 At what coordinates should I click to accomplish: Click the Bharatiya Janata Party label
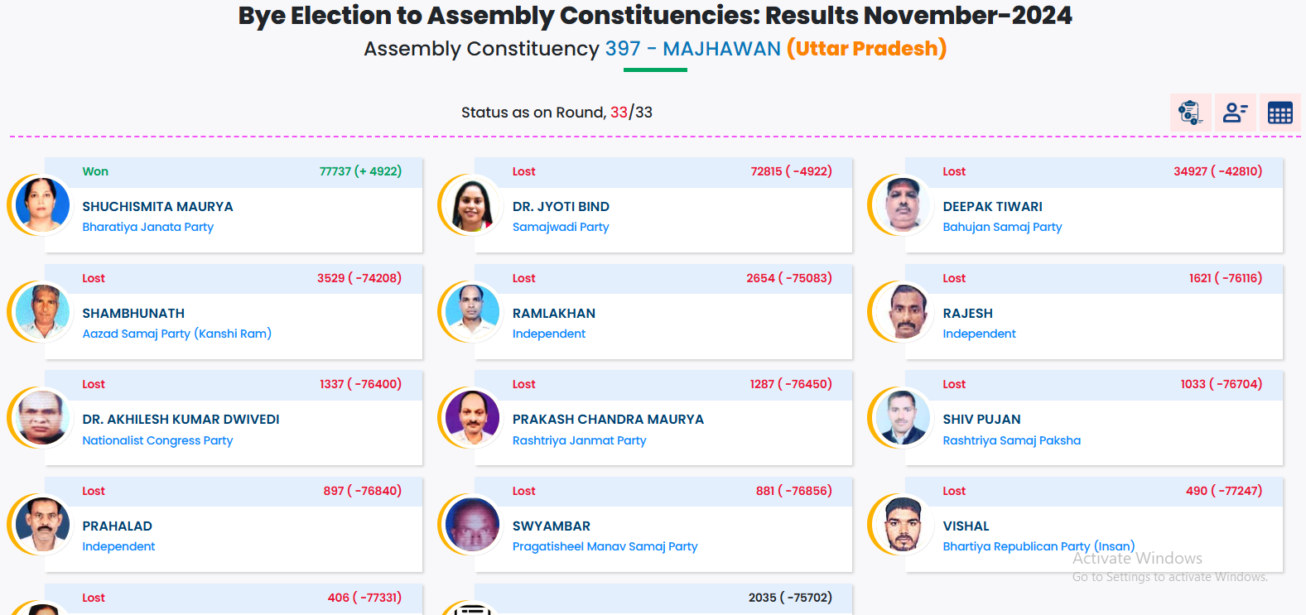147,227
